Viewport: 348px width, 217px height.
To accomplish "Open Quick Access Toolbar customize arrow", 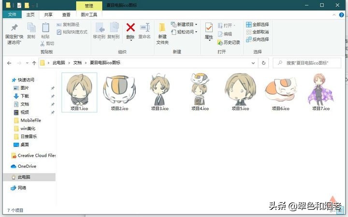I will coord(33,5).
